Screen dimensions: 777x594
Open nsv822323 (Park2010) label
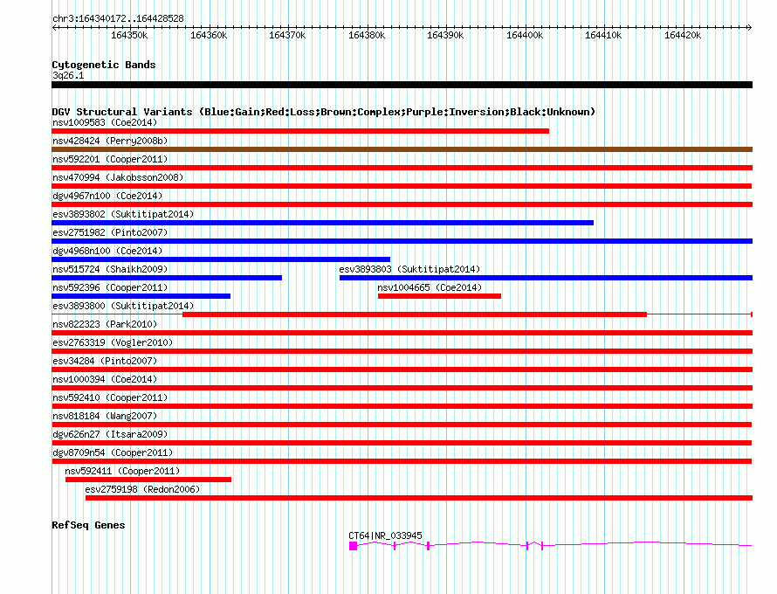pos(105,324)
